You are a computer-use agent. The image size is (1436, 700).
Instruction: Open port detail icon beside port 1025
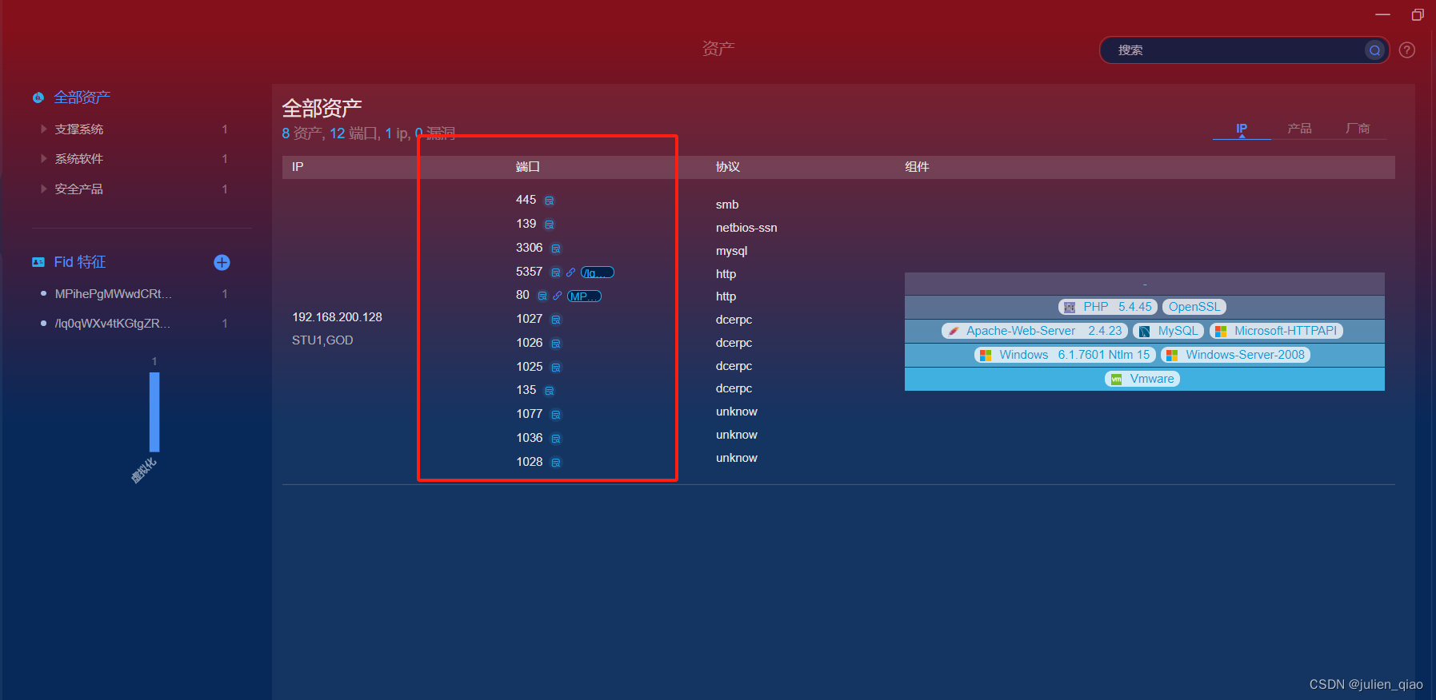[x=556, y=368]
